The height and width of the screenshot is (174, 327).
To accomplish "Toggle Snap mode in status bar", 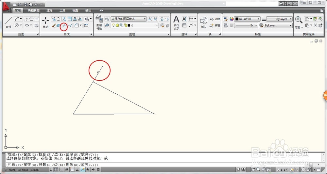I will (x=51, y=170).
